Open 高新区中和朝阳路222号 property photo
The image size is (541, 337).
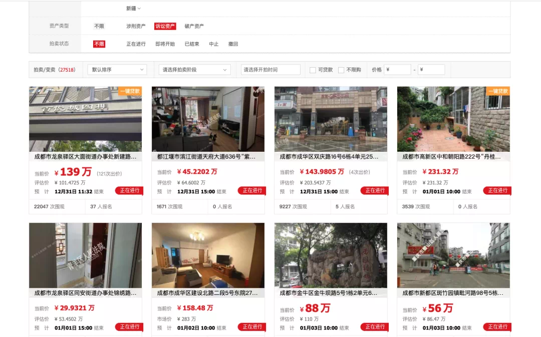click(453, 119)
